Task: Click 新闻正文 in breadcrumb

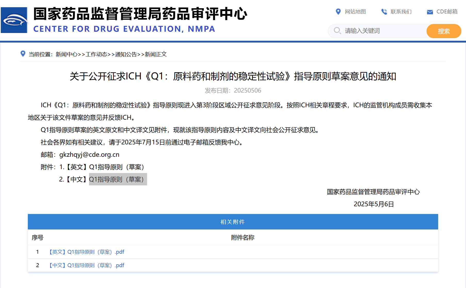Action: point(156,54)
